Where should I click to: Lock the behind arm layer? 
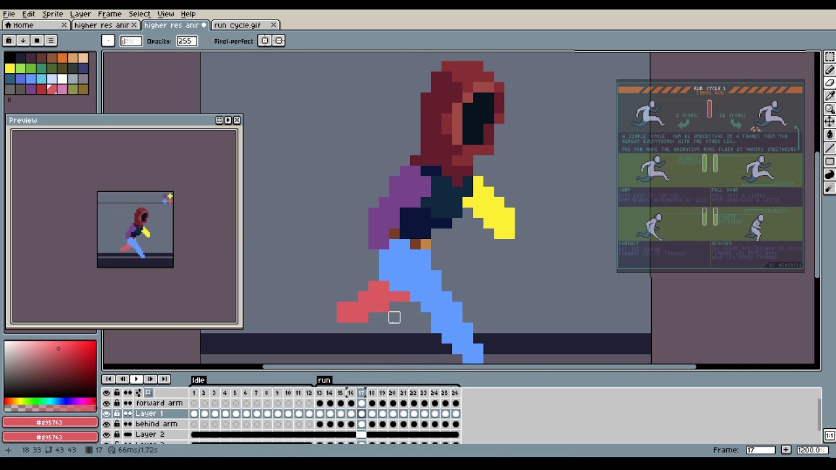click(117, 424)
